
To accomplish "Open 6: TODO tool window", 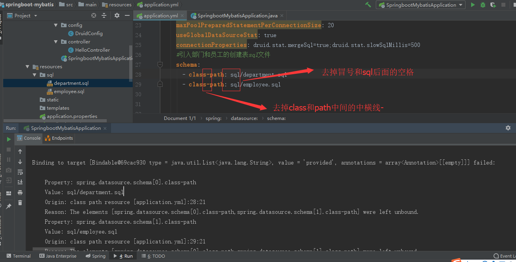I will (x=153, y=256).
